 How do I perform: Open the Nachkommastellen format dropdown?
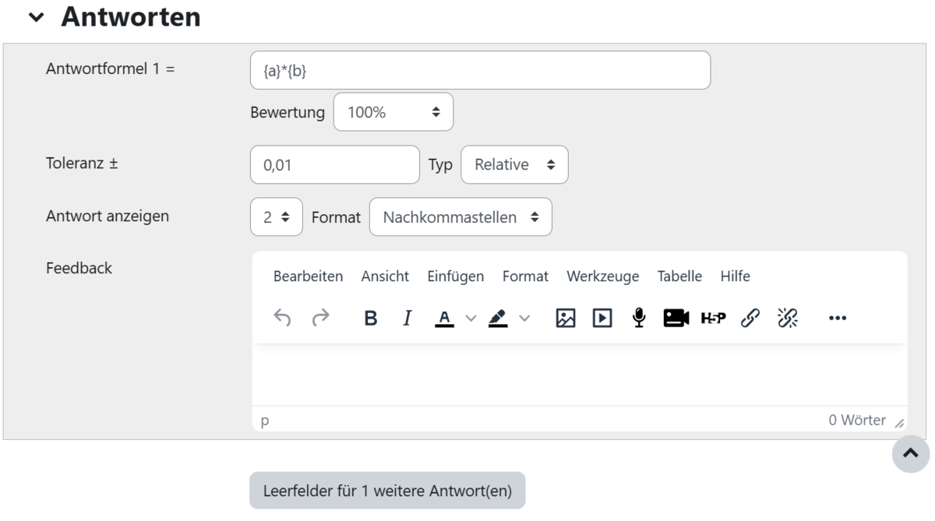[x=460, y=217]
